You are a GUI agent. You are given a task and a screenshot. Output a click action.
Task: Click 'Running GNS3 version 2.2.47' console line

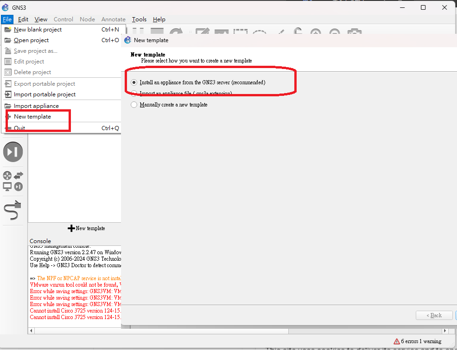pyautogui.click(x=76, y=252)
